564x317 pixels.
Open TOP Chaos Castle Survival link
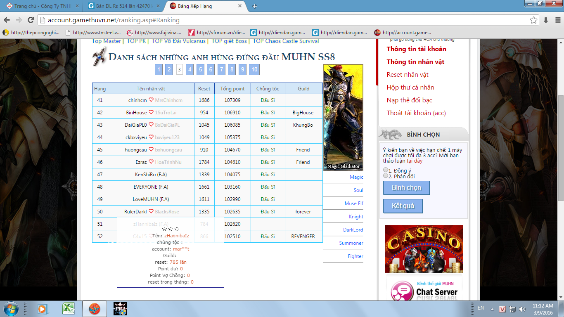(286, 41)
